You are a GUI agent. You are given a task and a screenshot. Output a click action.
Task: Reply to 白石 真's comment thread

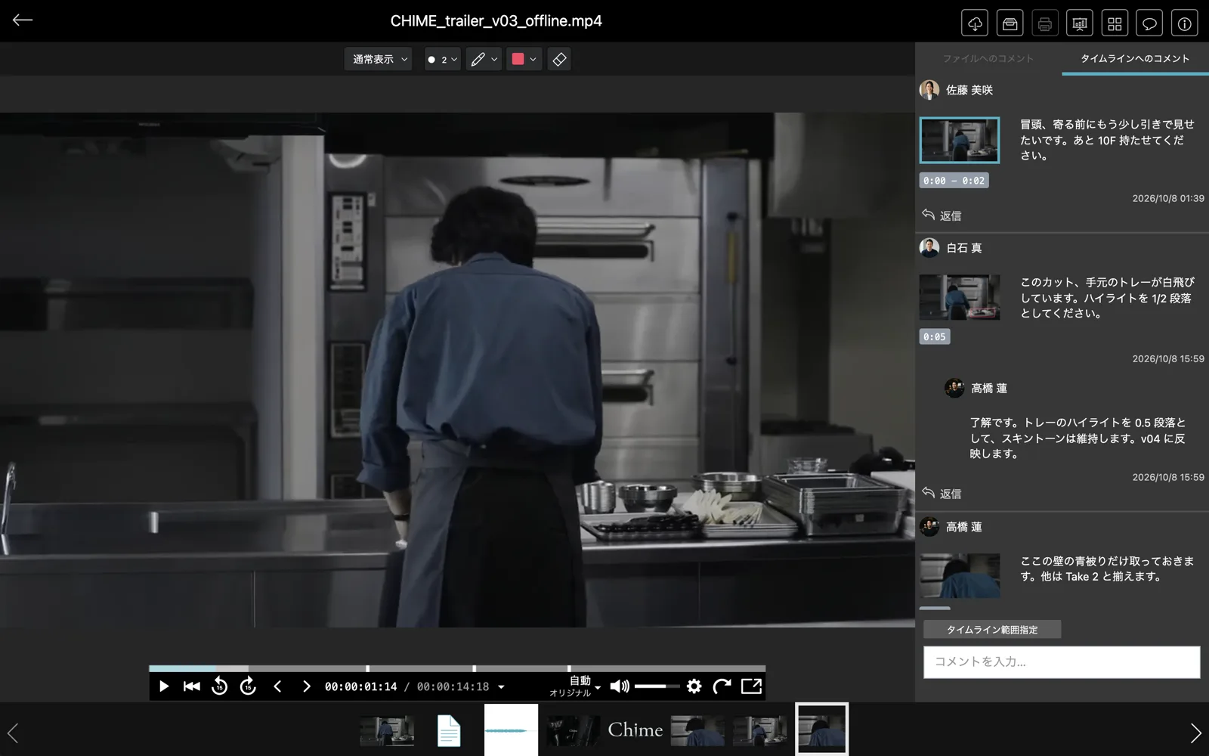[x=942, y=494]
